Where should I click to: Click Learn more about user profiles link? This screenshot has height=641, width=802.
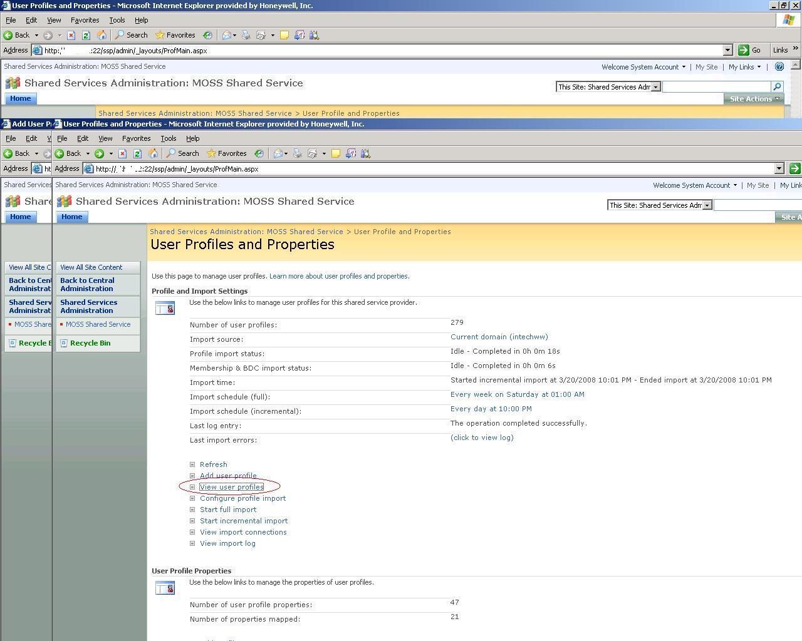(339, 276)
